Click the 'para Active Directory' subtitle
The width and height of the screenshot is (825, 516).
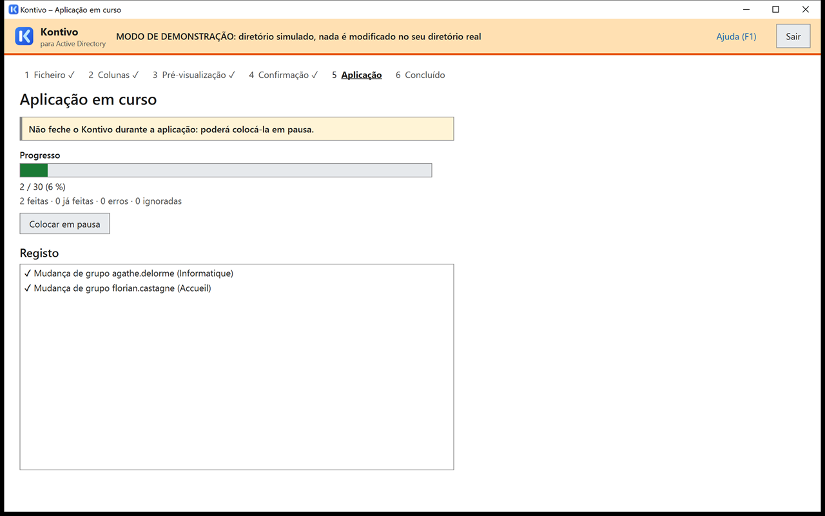(x=73, y=44)
